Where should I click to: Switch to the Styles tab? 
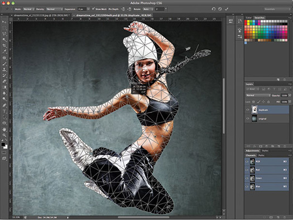pos(265,151)
